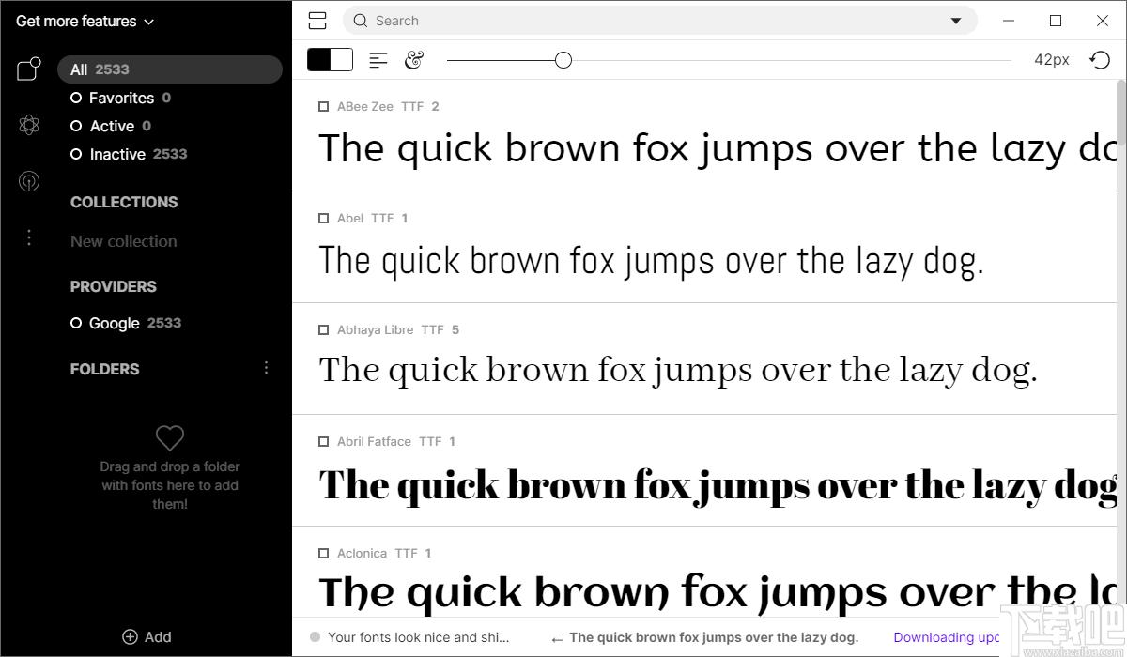Viewport: 1127px width, 657px height.
Task: Open the sidebar vertical dots menu
Action: 29,237
